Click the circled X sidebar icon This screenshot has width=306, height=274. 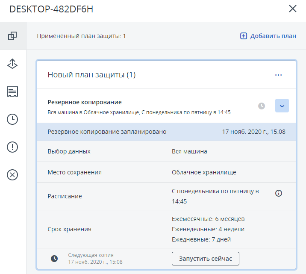12,174
